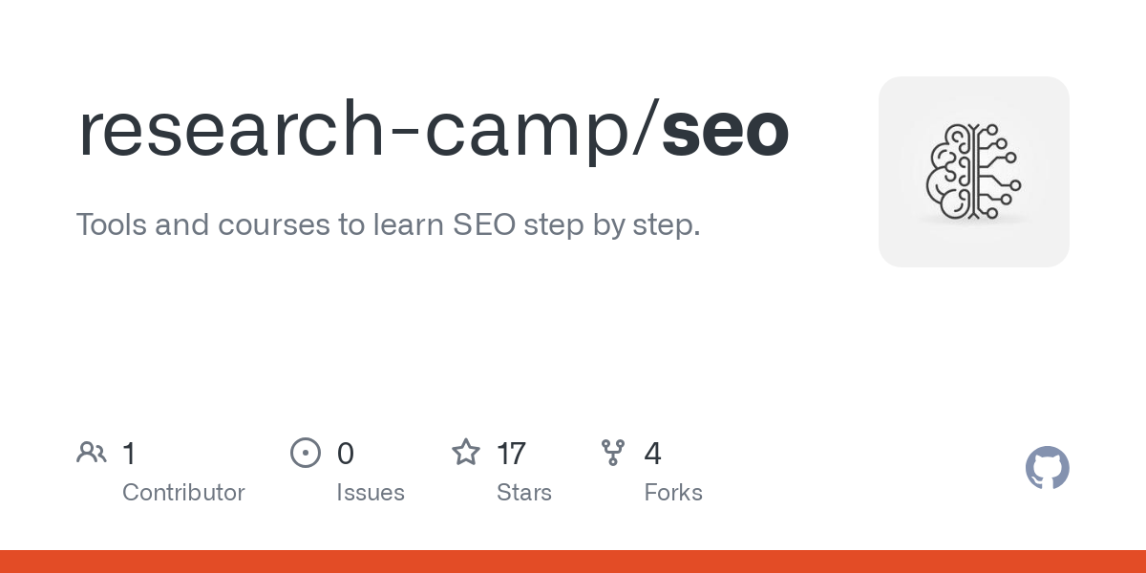Click the issues circle-dot icon
The image size is (1146, 573).
[306, 453]
